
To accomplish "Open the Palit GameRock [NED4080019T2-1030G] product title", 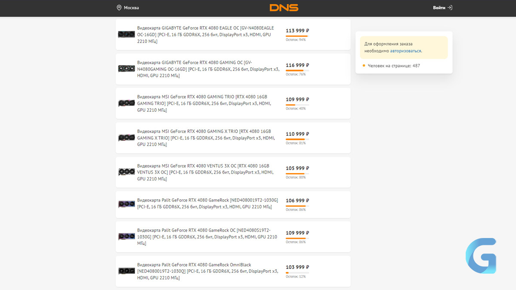I will [208, 203].
